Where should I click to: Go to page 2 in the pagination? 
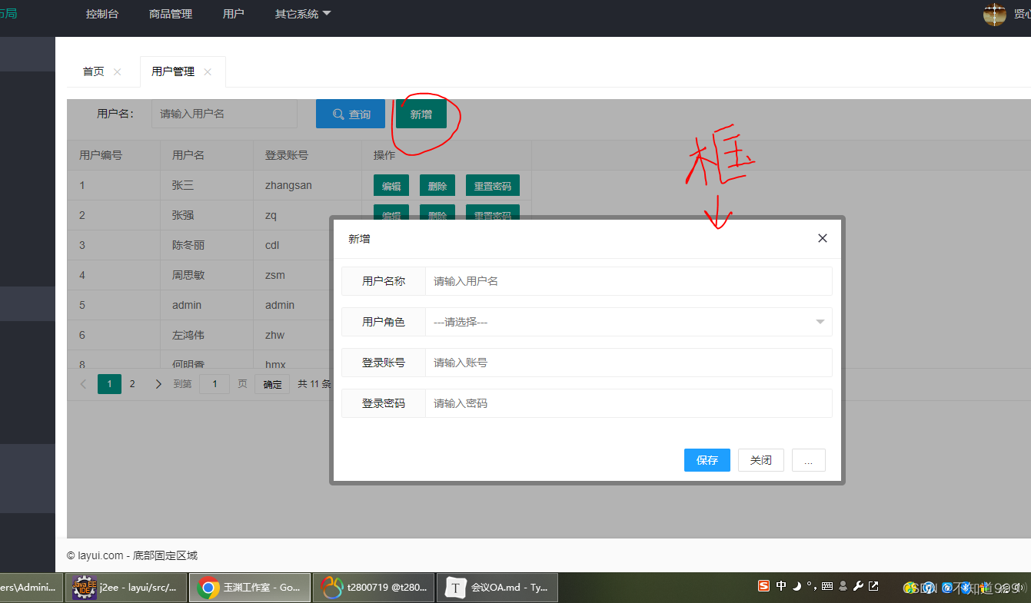132,384
